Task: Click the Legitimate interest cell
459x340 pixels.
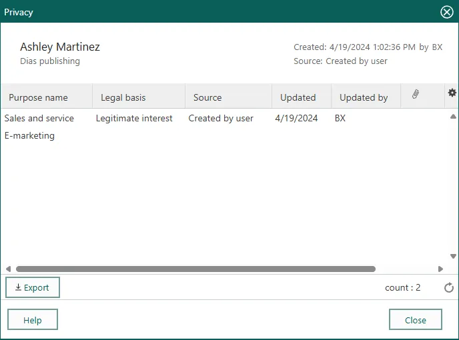Action: [134, 118]
